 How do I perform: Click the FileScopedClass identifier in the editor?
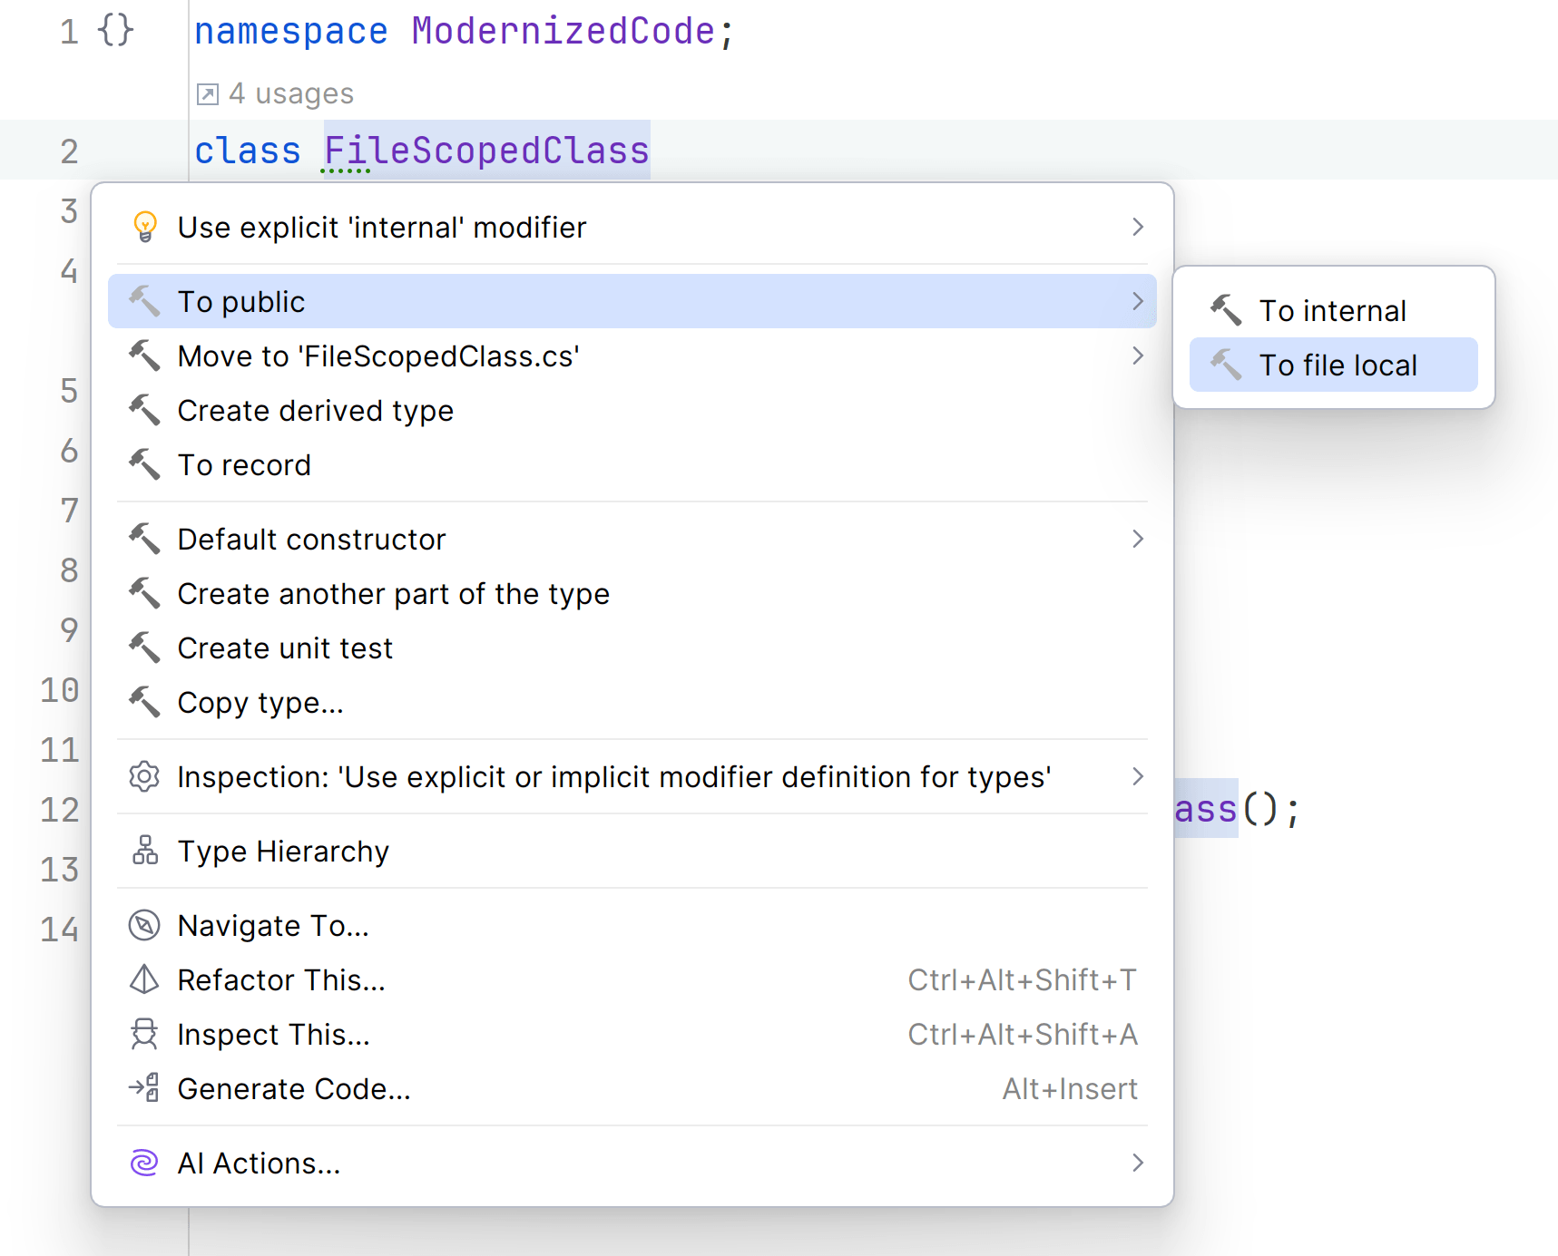[486, 151]
